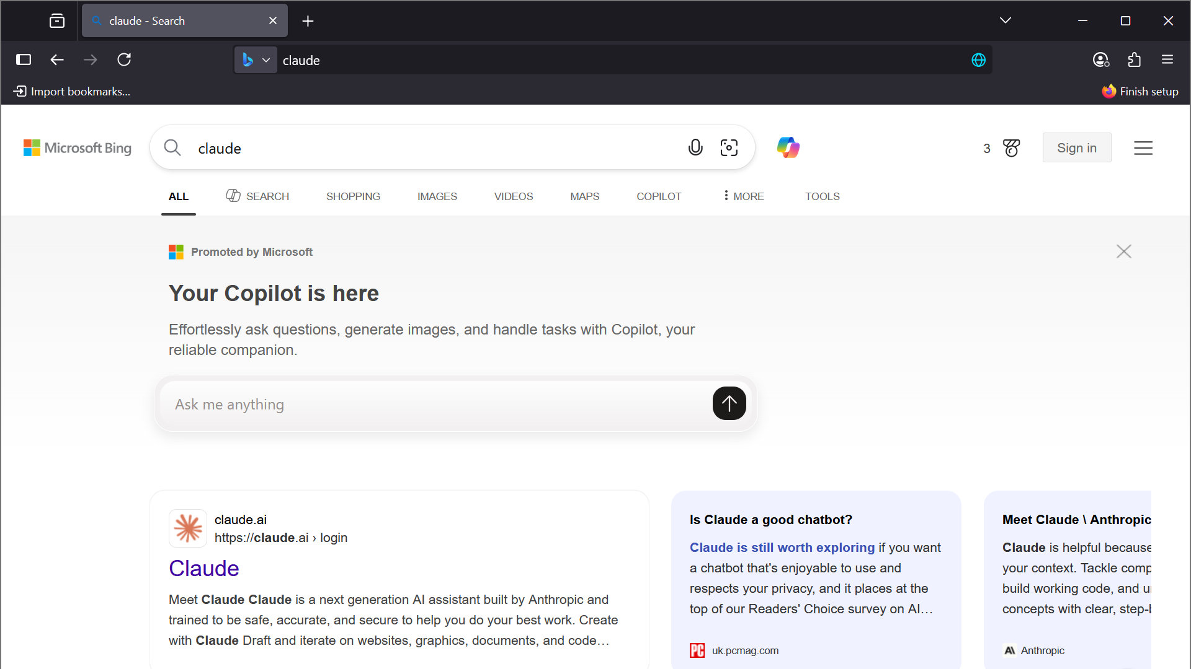
Task: Click the Microsoft Rewards medal icon
Action: click(1011, 148)
